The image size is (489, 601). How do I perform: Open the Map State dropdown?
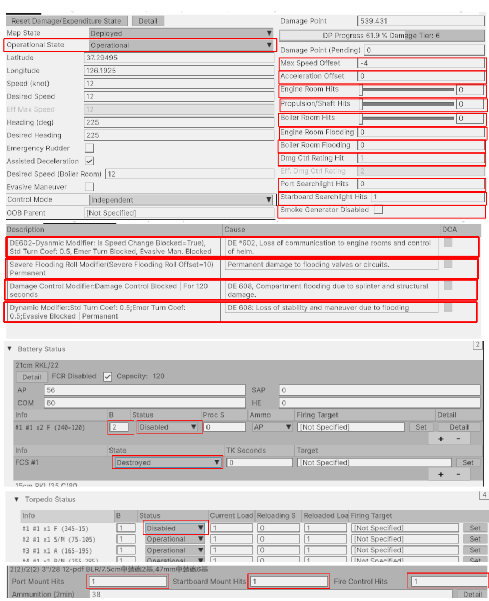coord(181,33)
